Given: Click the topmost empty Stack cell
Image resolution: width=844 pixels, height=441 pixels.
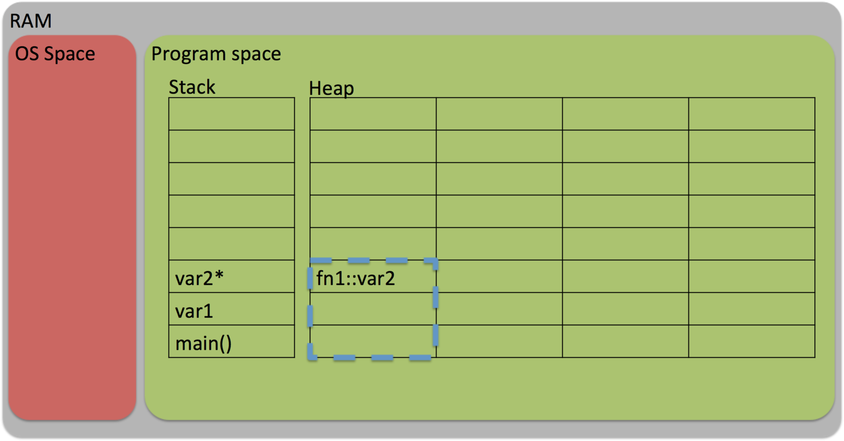Looking at the screenshot, I should tap(232, 114).
